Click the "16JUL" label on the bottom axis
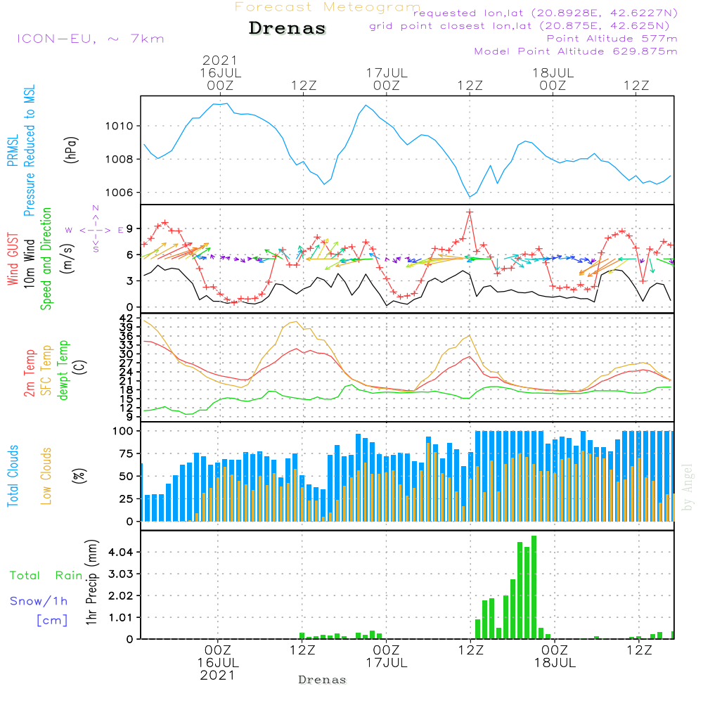The width and height of the screenshot is (703, 703). pos(219,663)
